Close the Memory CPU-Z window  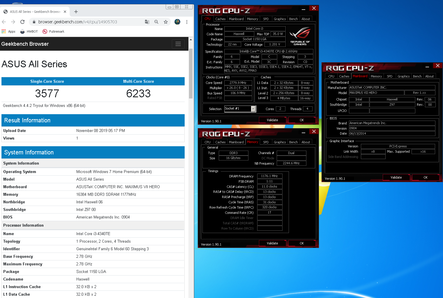[x=314, y=132]
